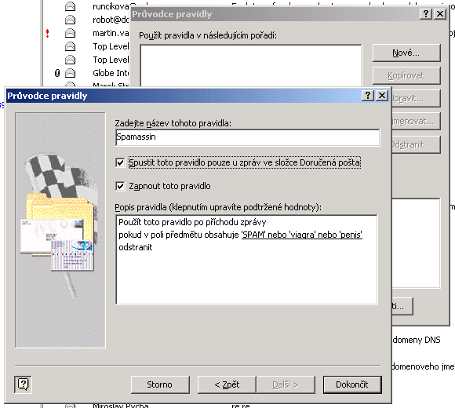Click the Odstranit button in background dialog

click(x=416, y=144)
